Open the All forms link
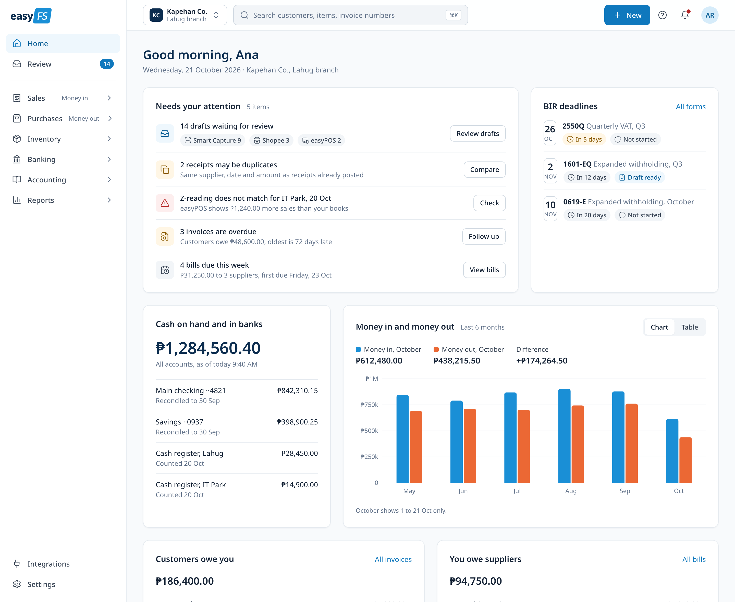735x602 pixels. 690,107
